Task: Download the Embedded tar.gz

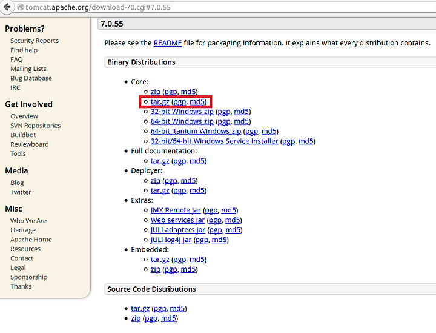Action: click(160, 260)
